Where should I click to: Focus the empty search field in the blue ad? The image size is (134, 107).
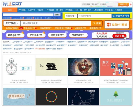click(x=28, y=15)
